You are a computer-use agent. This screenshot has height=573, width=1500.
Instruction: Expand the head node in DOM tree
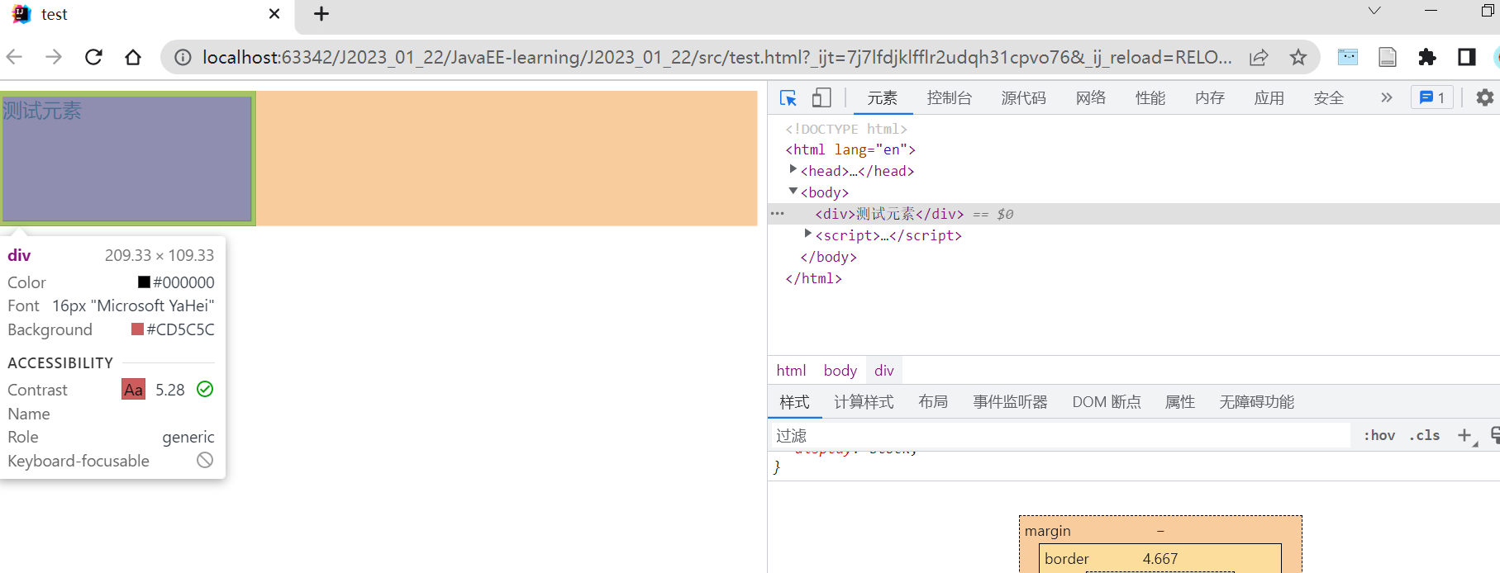coord(793,170)
